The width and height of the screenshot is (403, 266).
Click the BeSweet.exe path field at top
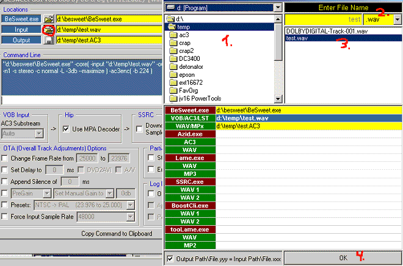click(109, 19)
